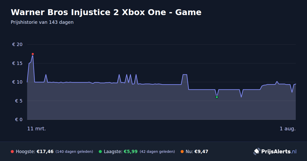Open the PrijsAlerts.nl brand link
The image size is (307, 161).
click(x=275, y=152)
